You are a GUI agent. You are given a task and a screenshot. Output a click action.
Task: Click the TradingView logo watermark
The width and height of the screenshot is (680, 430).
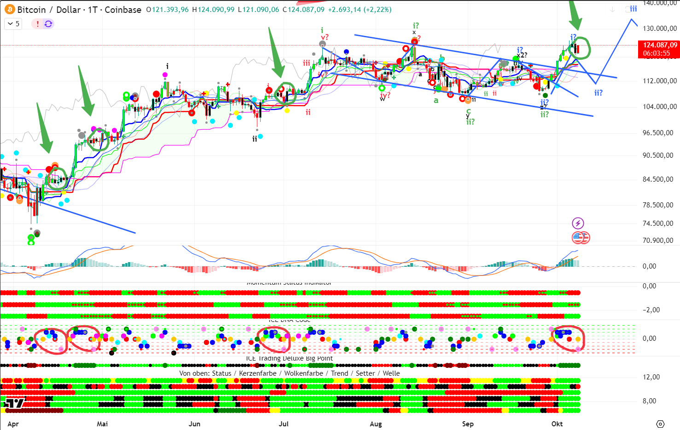14,403
